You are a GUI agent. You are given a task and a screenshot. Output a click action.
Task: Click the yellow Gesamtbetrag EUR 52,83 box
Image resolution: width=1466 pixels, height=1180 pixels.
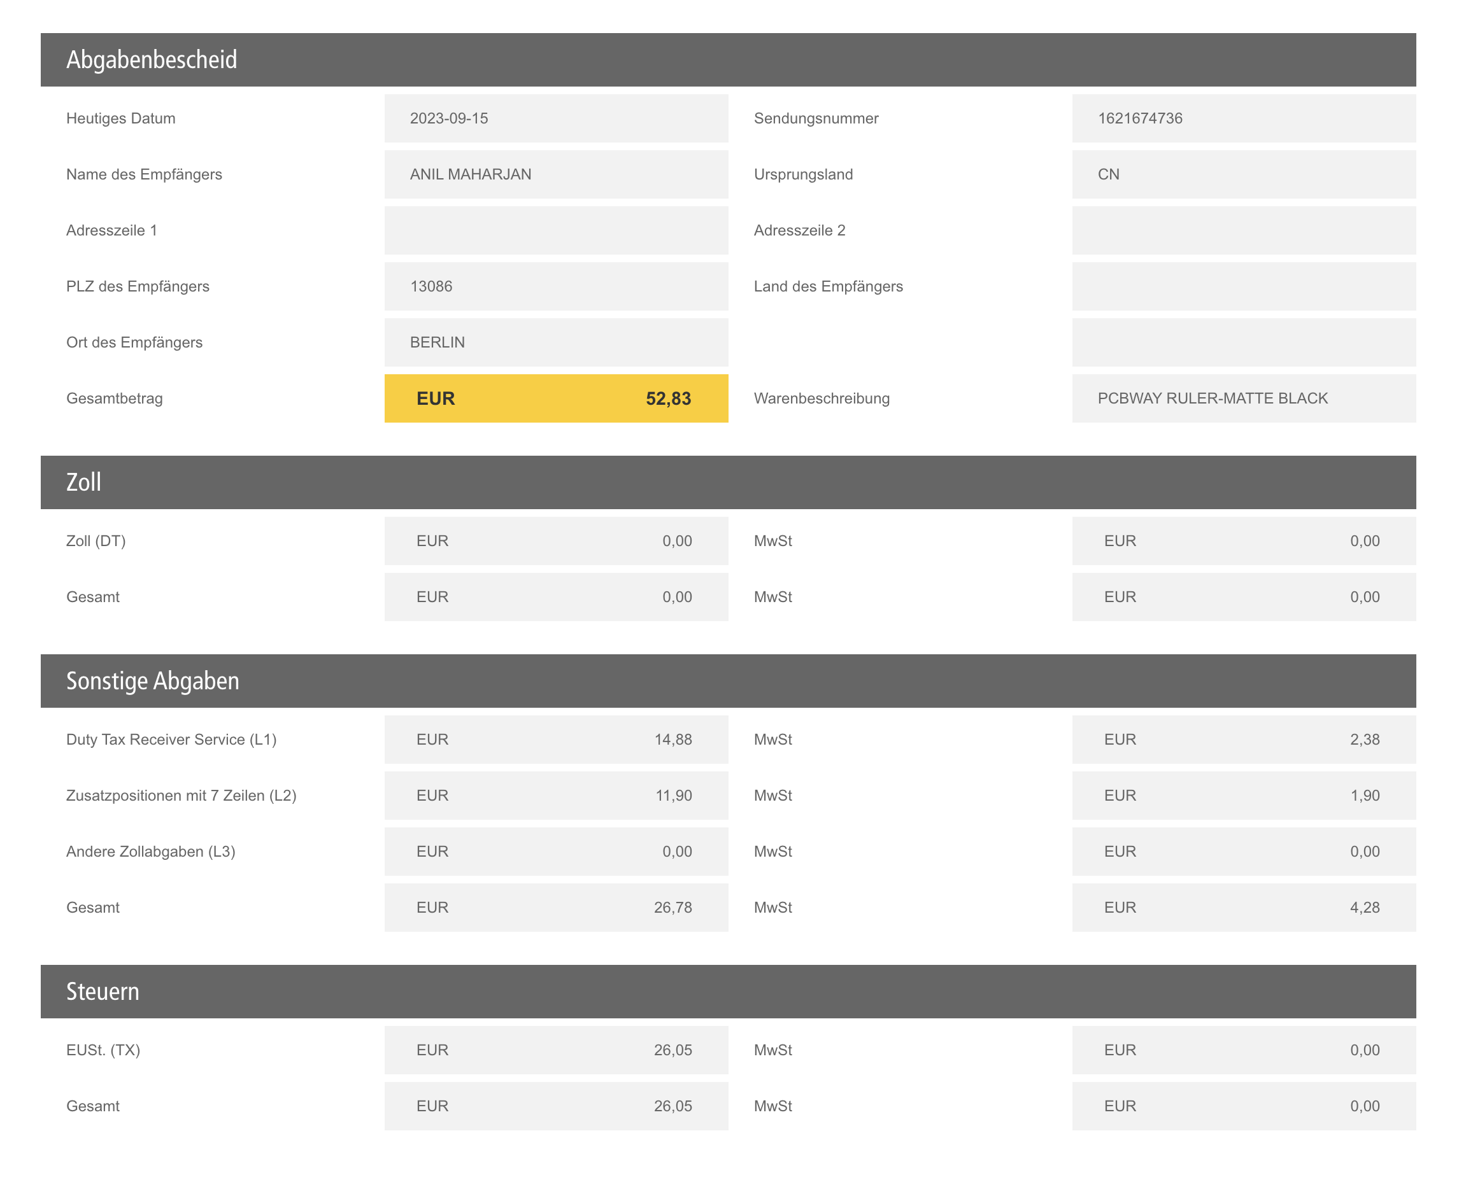click(x=555, y=398)
